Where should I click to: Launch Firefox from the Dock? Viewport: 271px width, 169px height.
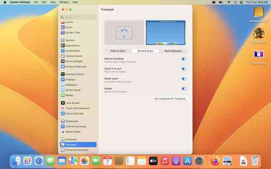click(x=215, y=161)
